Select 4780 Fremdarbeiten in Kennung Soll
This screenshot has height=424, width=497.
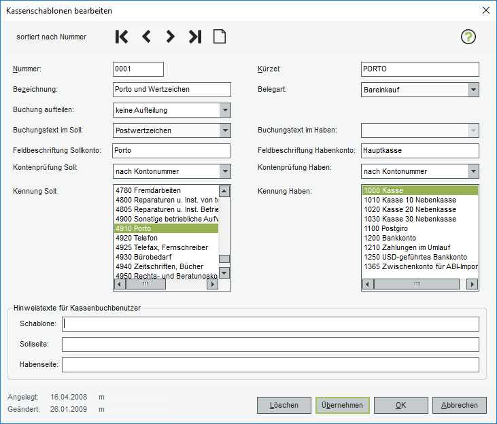tap(166, 190)
